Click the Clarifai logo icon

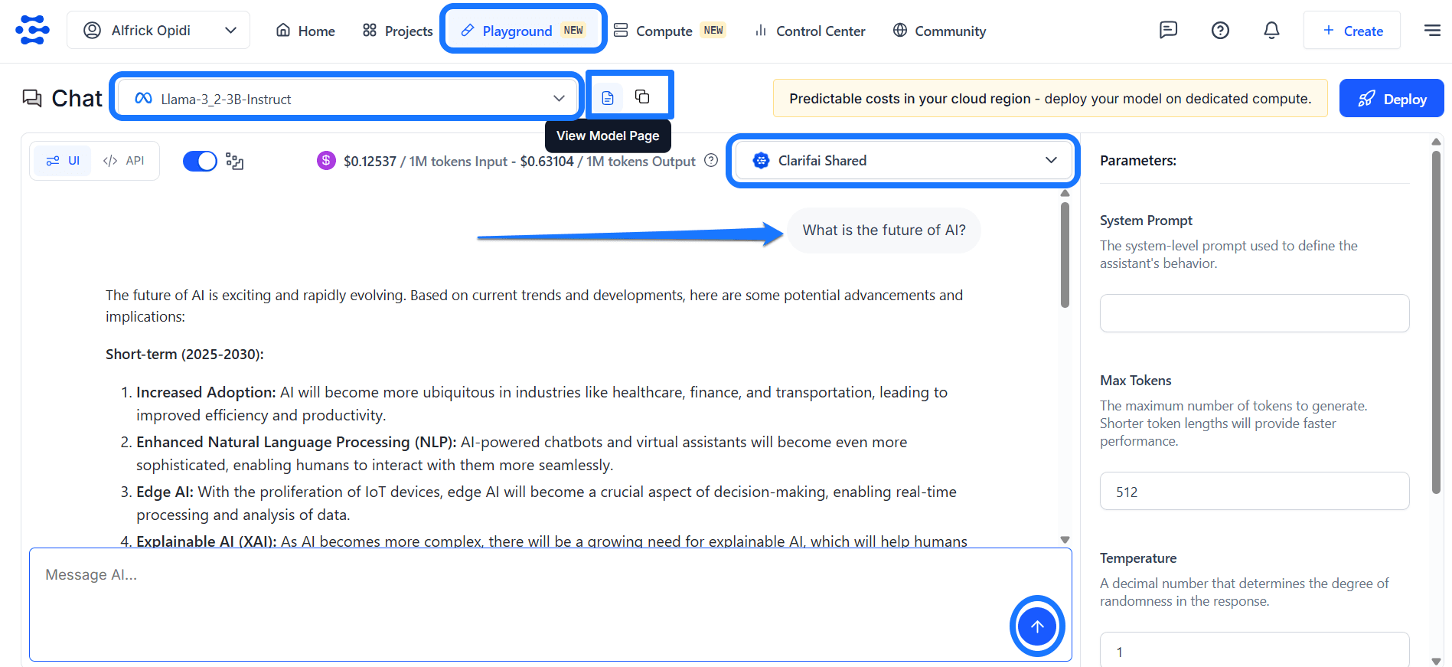tap(32, 30)
